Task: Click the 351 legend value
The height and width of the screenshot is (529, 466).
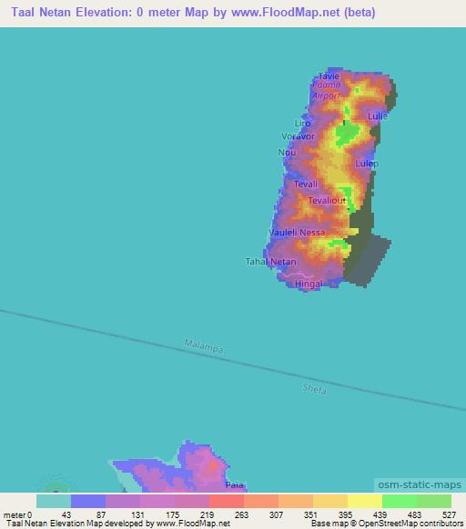Action: (310, 515)
